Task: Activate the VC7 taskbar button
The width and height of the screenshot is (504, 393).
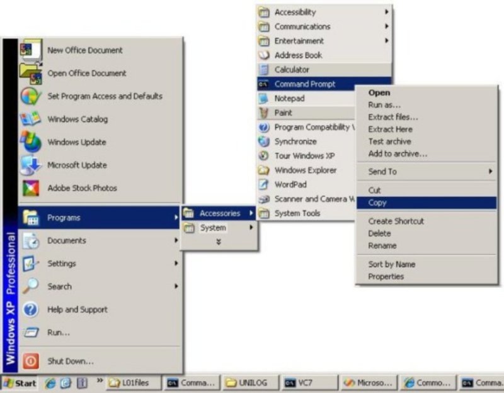Action: (310, 383)
